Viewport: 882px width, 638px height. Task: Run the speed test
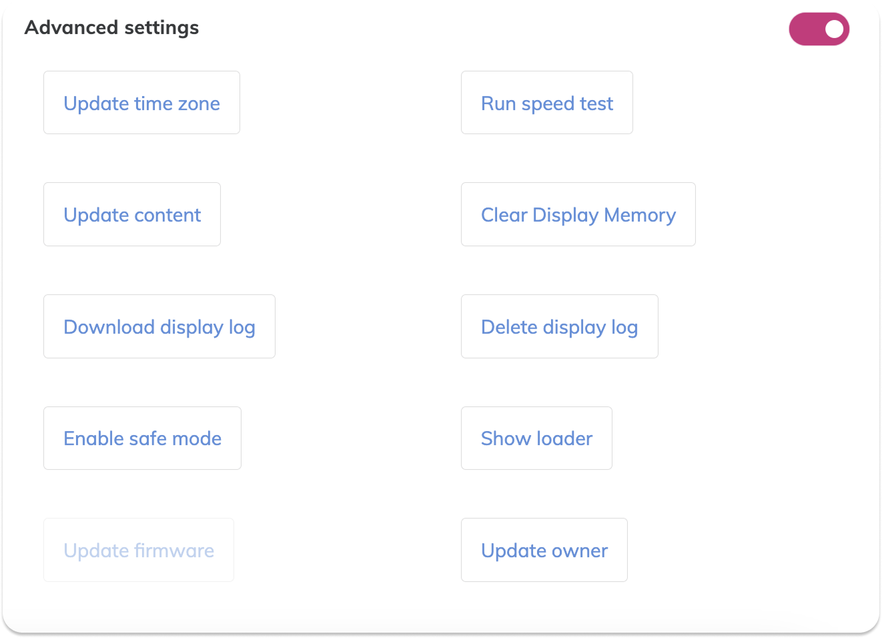click(546, 103)
